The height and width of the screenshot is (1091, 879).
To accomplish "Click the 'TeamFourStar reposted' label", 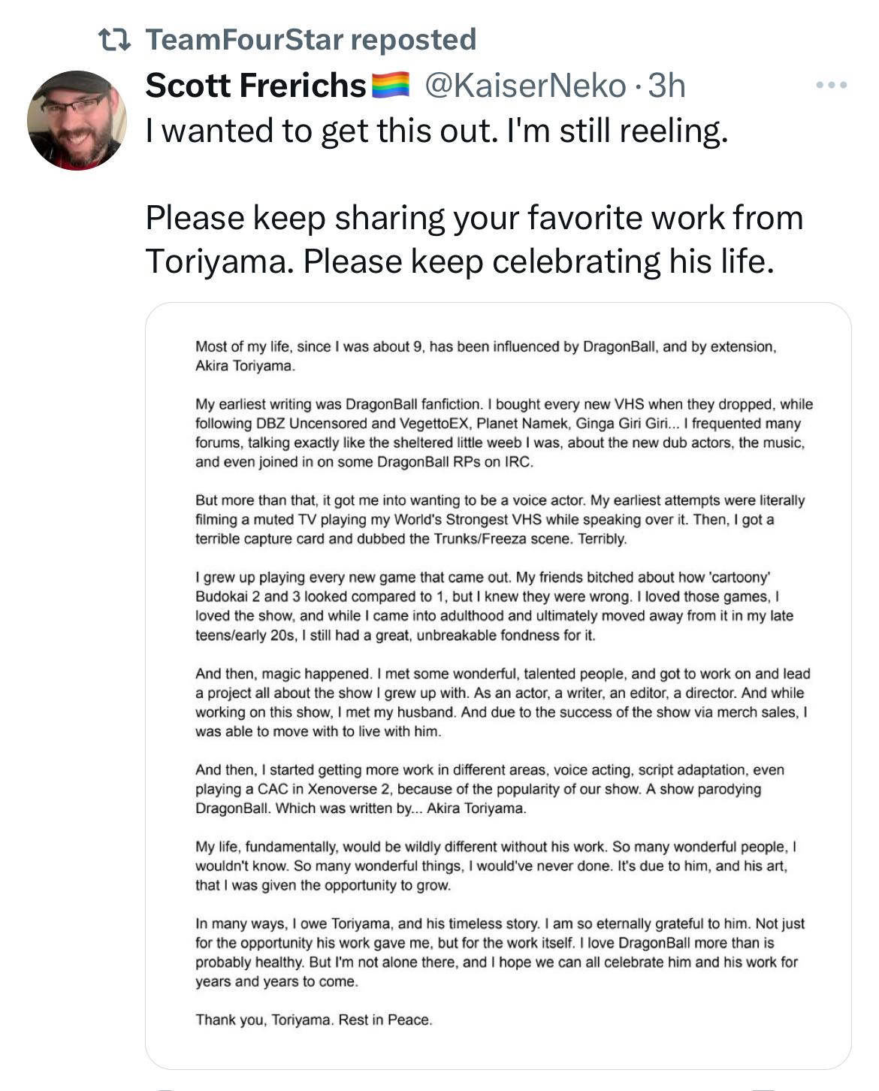I will pyautogui.click(x=310, y=39).
